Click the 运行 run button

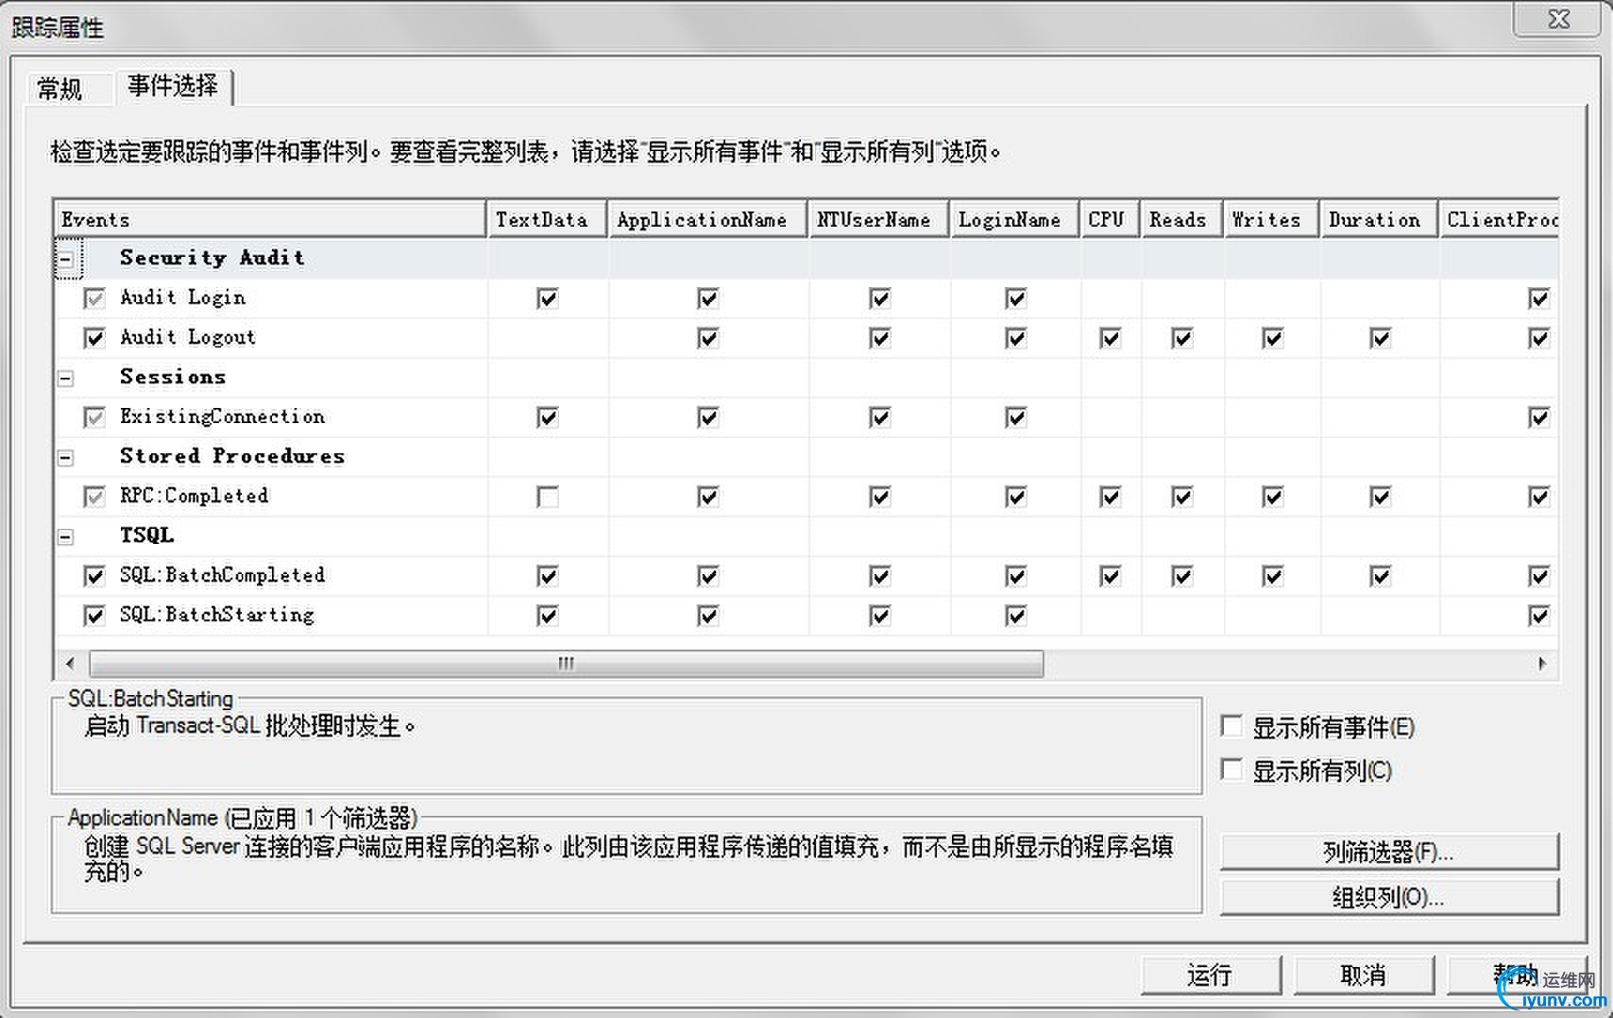[1211, 976]
